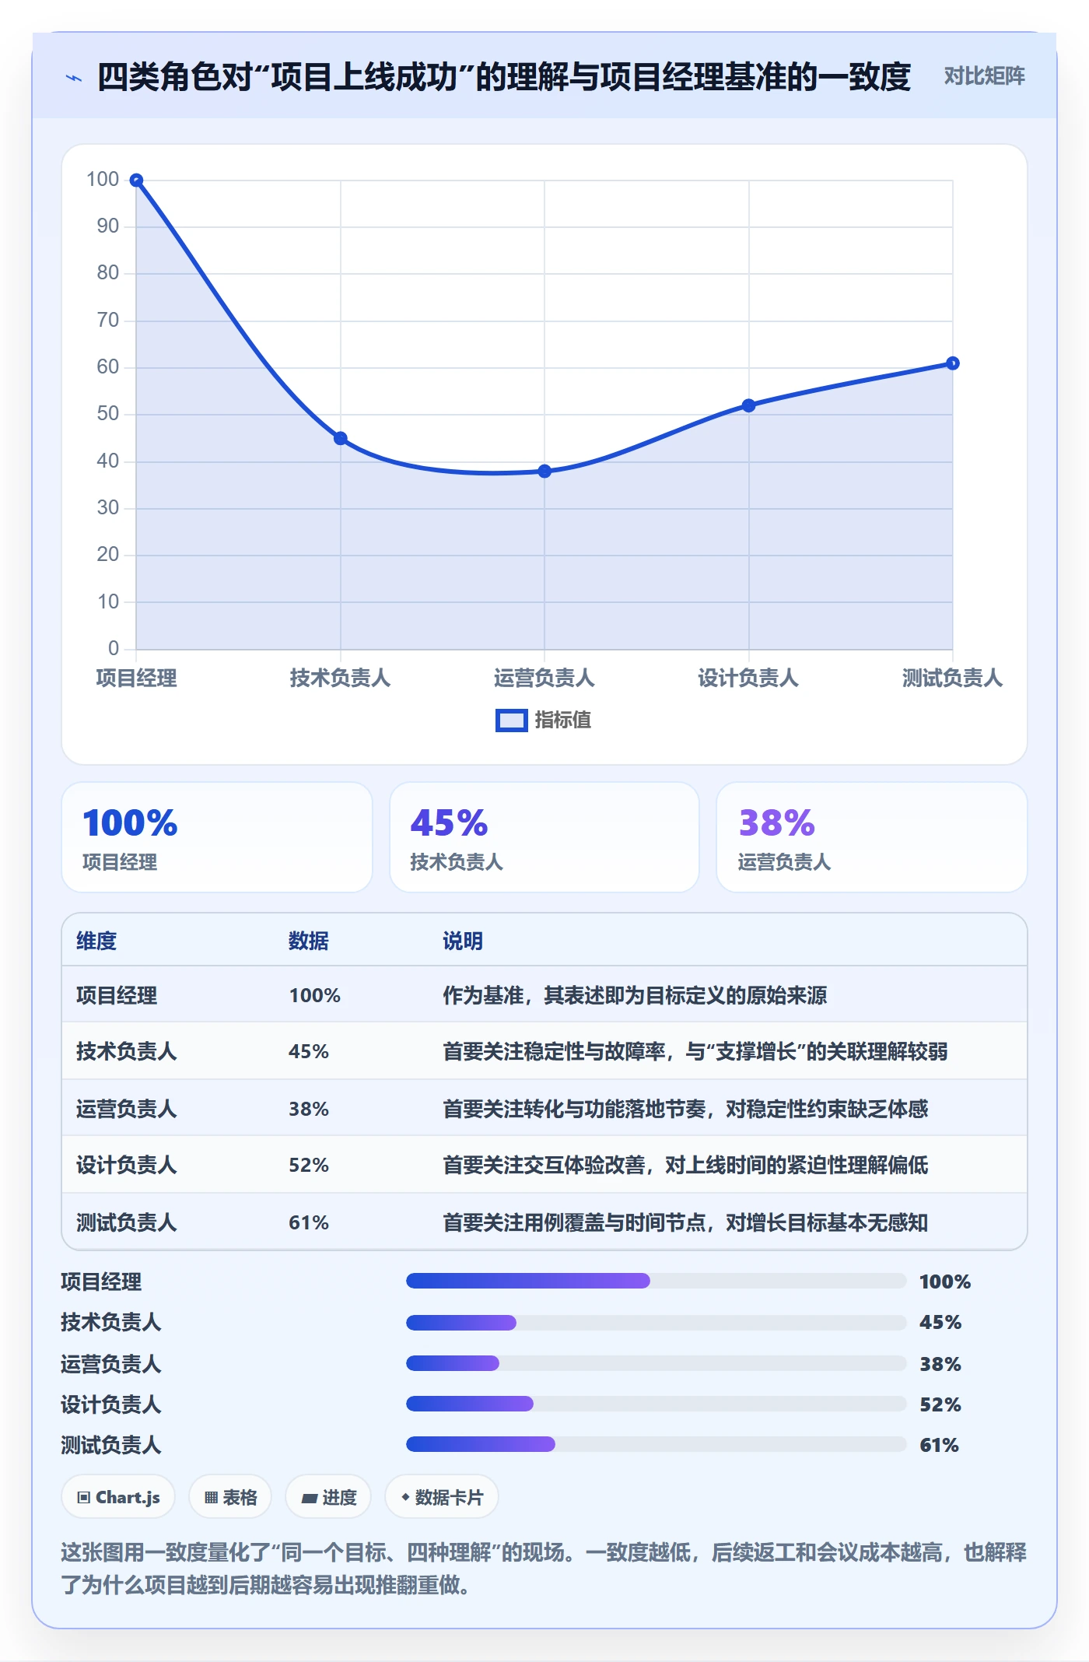Click the 说明 column header
Viewport: 1089px width, 1662px height.
tap(463, 941)
